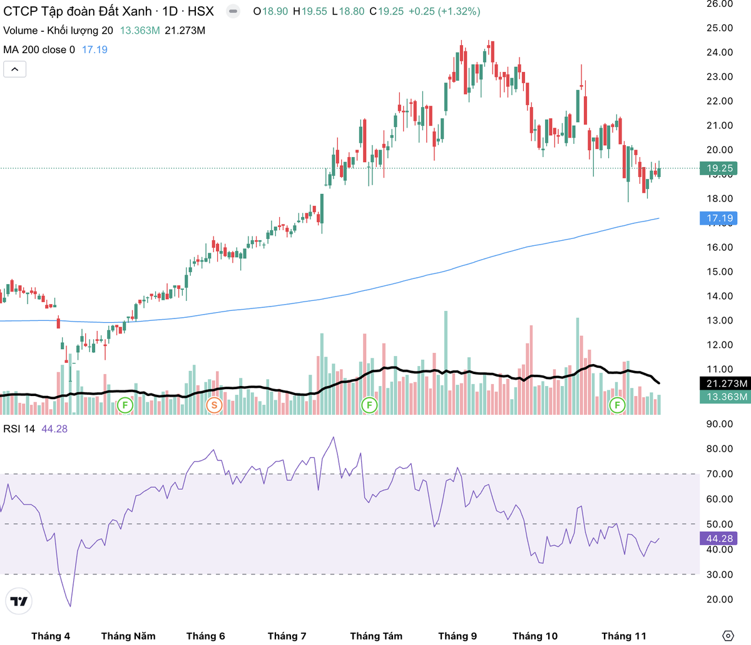The height and width of the screenshot is (645, 751).
Task: Open symbol title CTCP Tập đoàn Đất Xanh
Action: point(78,11)
